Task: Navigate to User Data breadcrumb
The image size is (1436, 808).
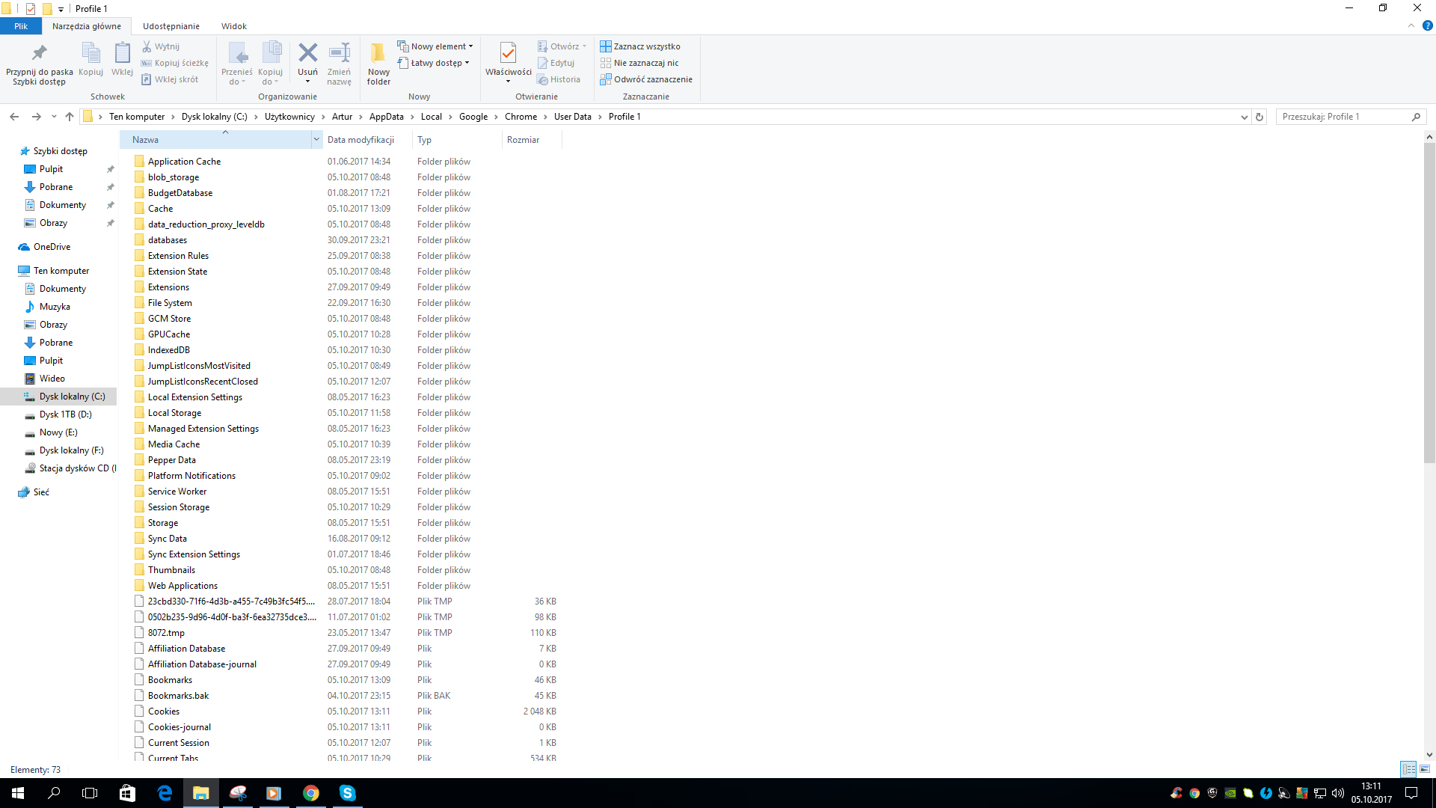Action: (573, 117)
